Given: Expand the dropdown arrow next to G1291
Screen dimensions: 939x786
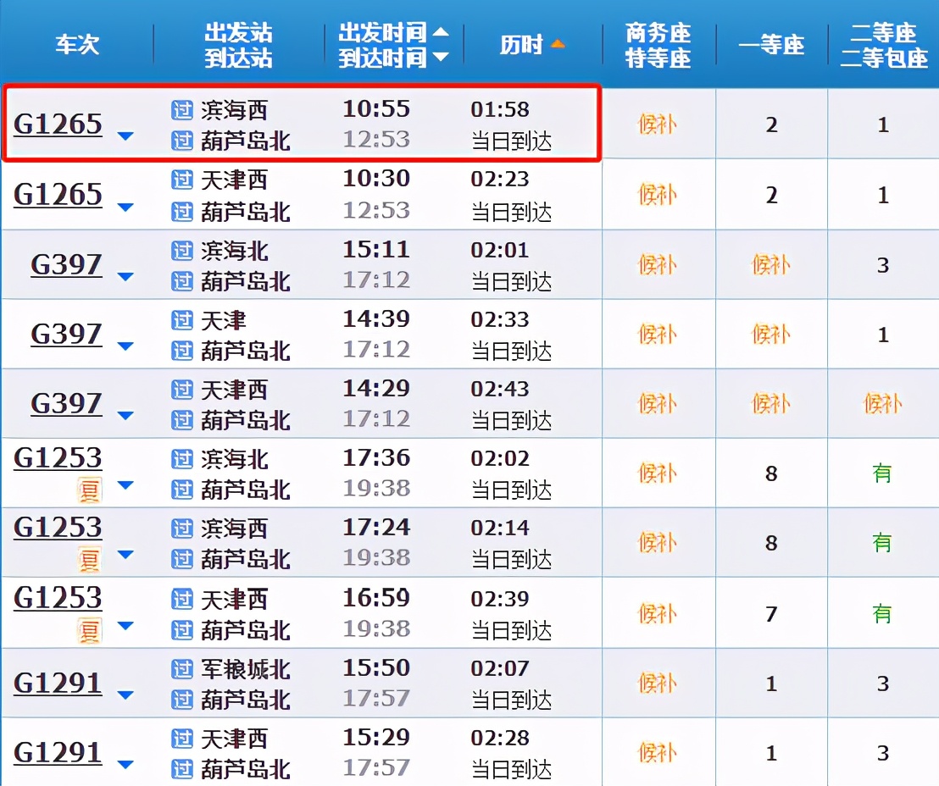Looking at the screenshot, I should tap(126, 693).
